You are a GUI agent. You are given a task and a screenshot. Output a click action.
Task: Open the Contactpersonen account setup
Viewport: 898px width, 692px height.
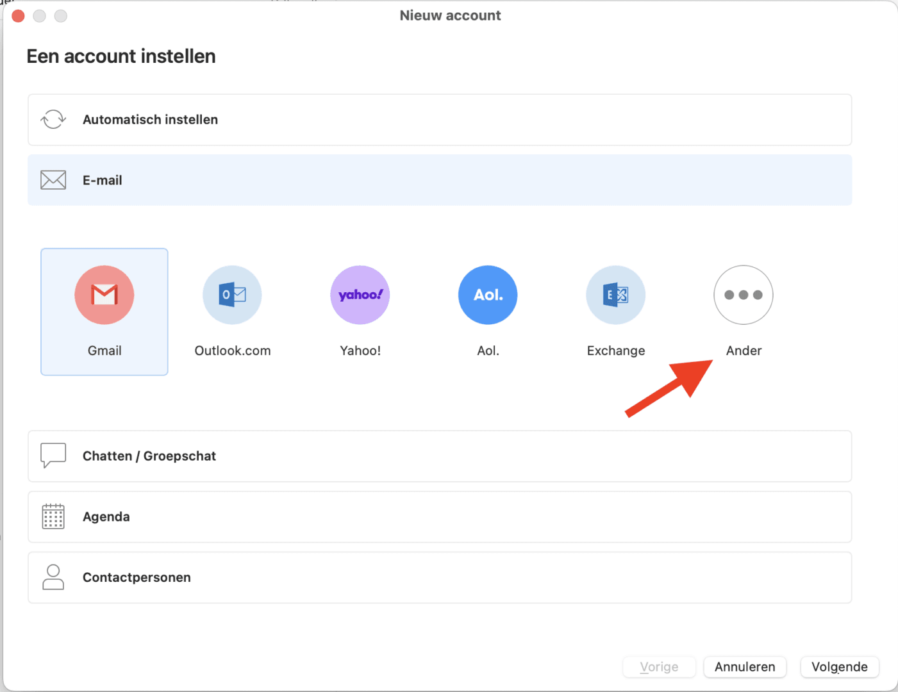[440, 577]
